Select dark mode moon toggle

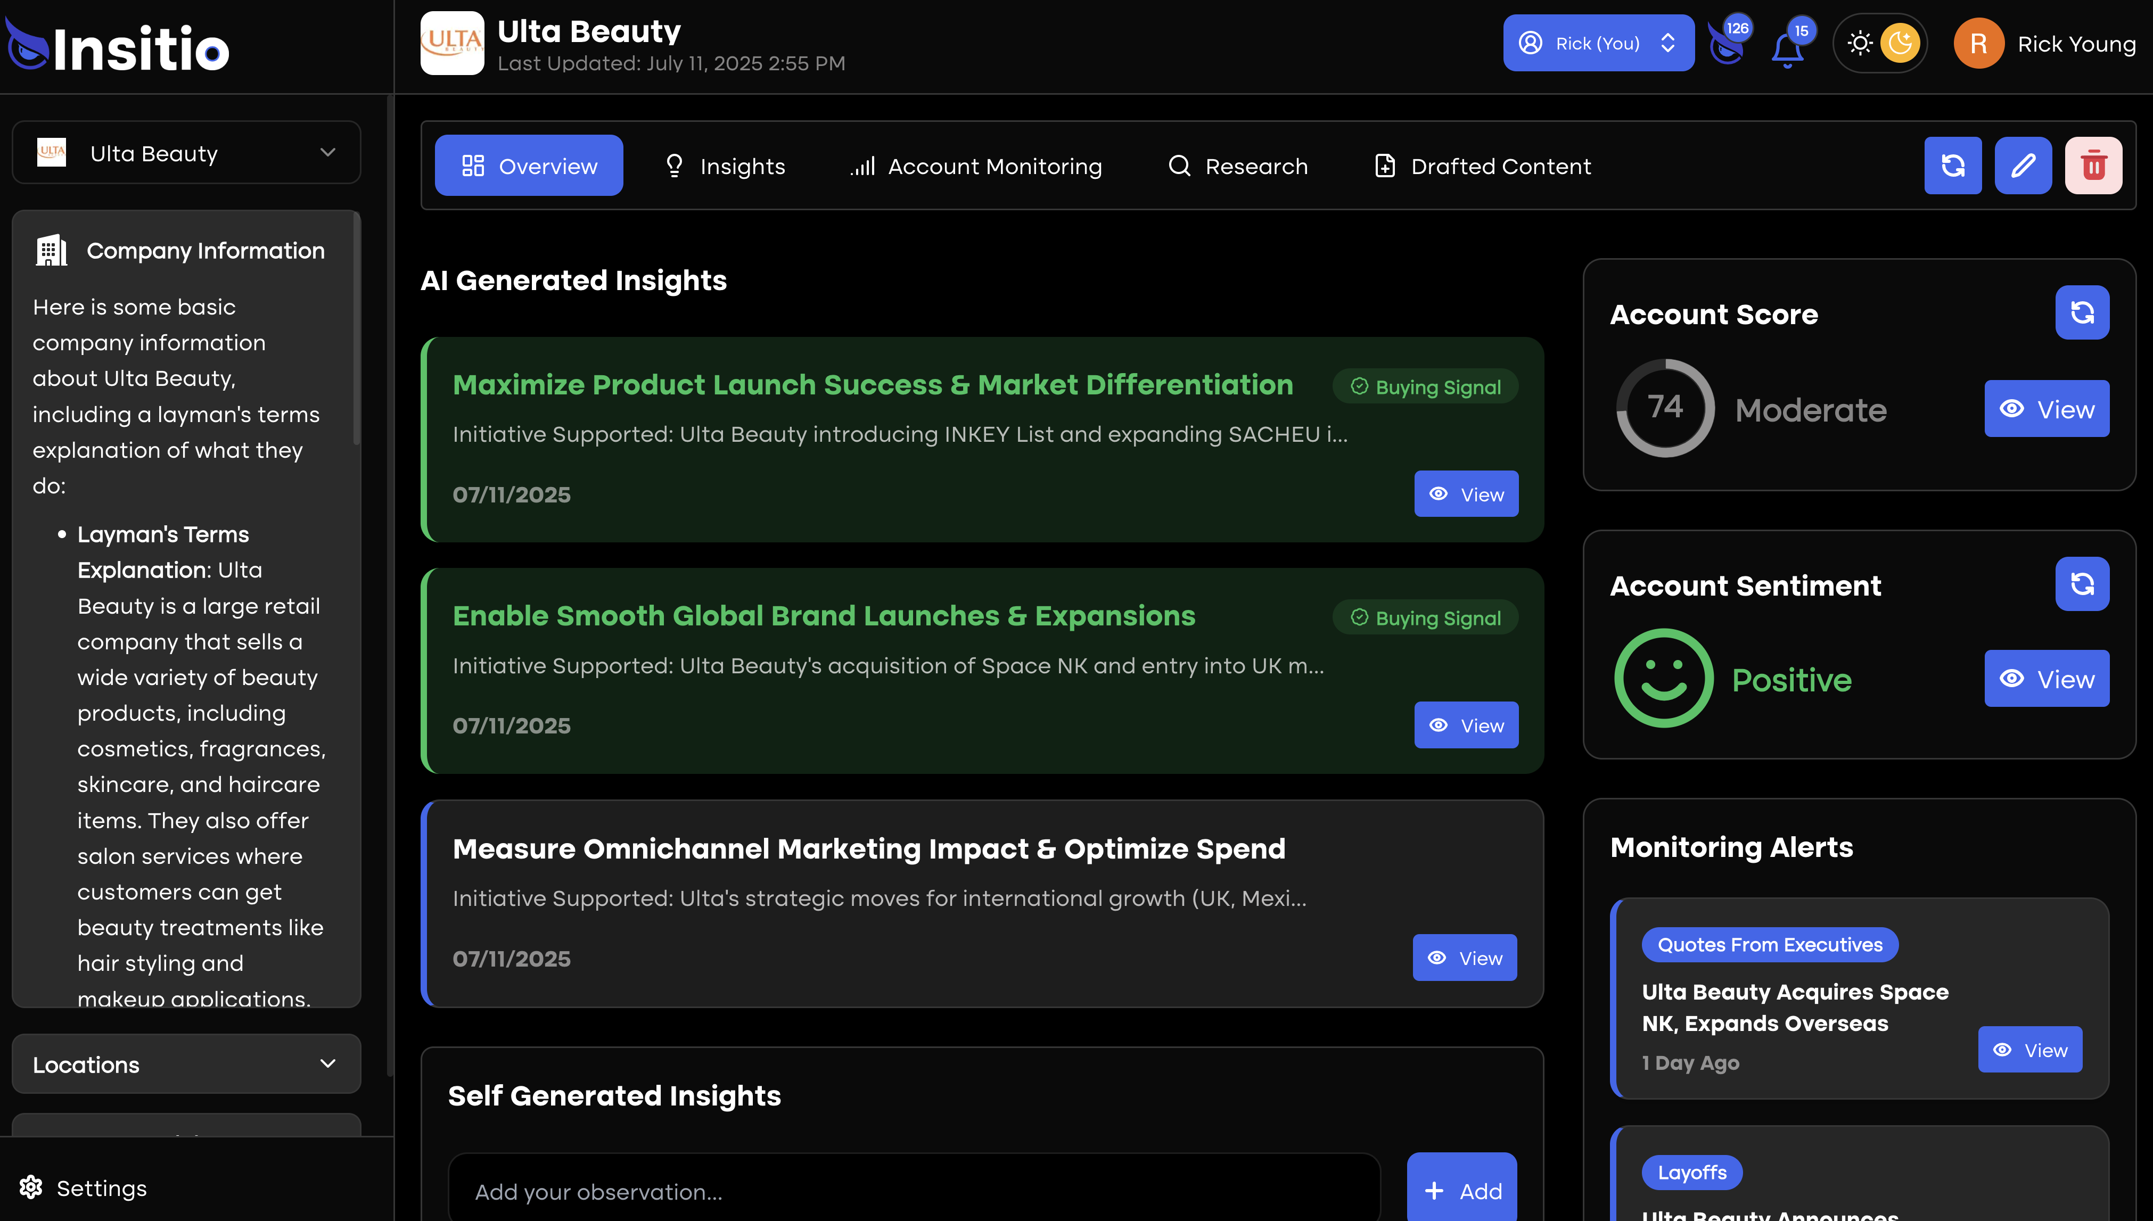pos(1900,44)
